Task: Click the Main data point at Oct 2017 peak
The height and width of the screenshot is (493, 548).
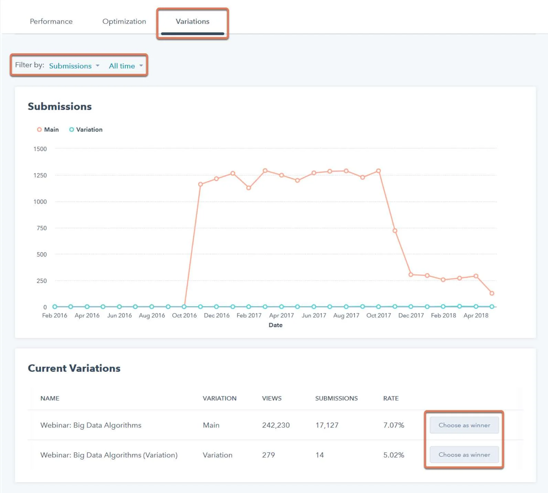Action: click(379, 171)
